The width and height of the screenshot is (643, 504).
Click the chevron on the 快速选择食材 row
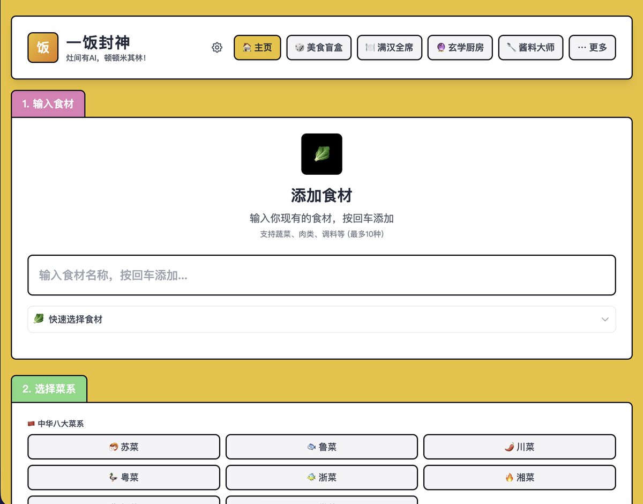click(605, 320)
